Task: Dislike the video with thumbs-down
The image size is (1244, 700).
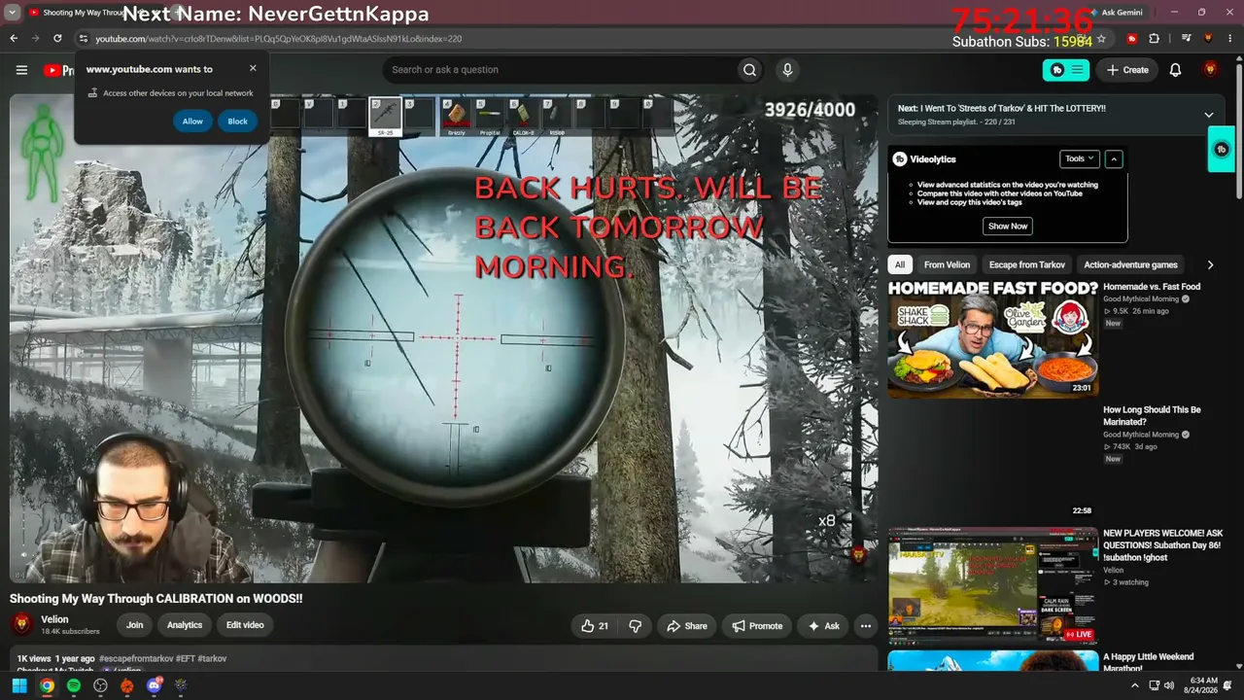Action: tap(636, 626)
